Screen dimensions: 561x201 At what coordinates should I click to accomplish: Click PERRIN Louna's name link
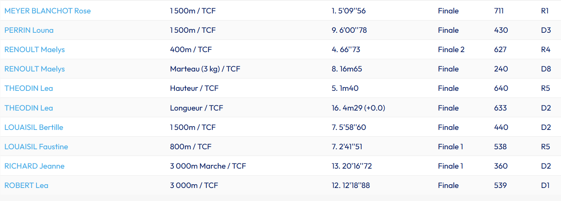(29, 30)
